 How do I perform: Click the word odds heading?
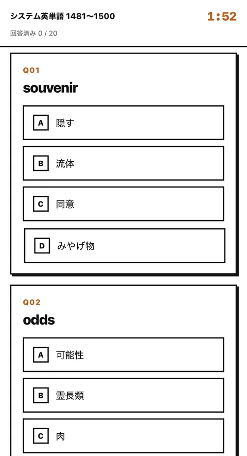coord(39,320)
